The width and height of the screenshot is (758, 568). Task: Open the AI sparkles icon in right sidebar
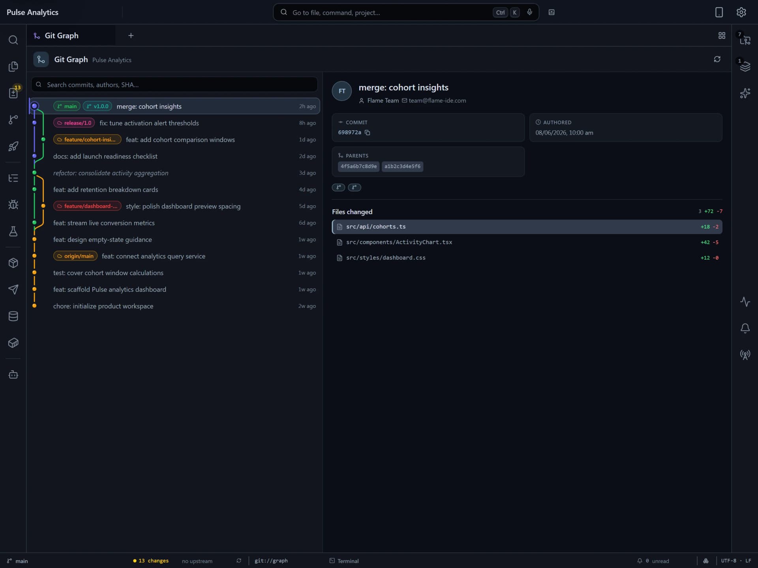pyautogui.click(x=745, y=93)
